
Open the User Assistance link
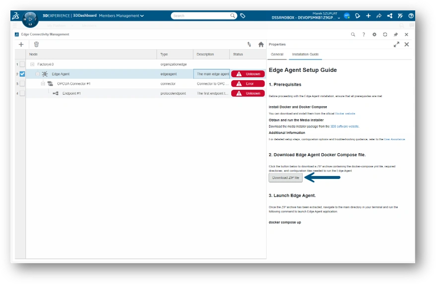[394, 139]
